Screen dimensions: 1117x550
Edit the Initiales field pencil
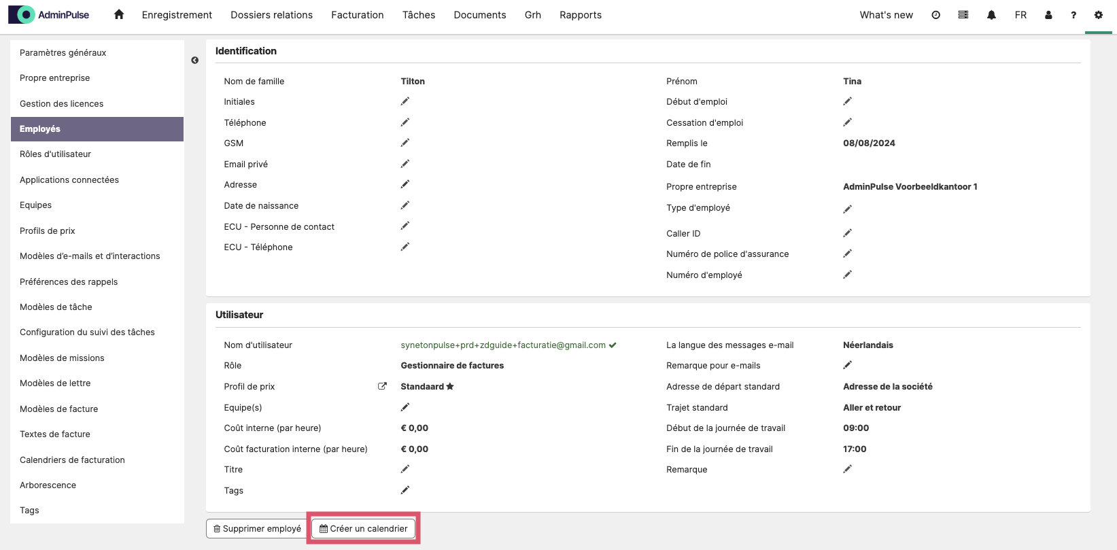pyautogui.click(x=405, y=101)
